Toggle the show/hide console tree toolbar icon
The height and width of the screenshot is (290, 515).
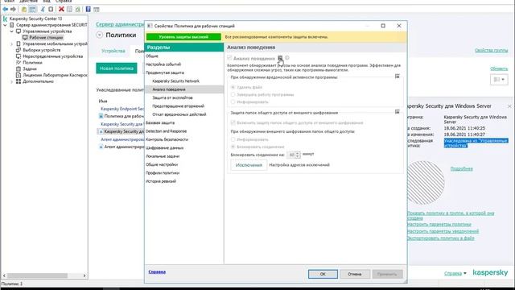coord(32,9)
